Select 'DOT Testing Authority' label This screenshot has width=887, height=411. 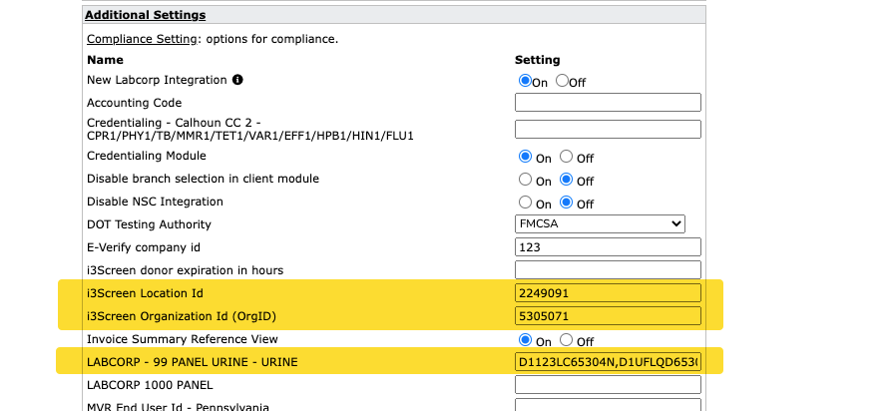click(149, 224)
